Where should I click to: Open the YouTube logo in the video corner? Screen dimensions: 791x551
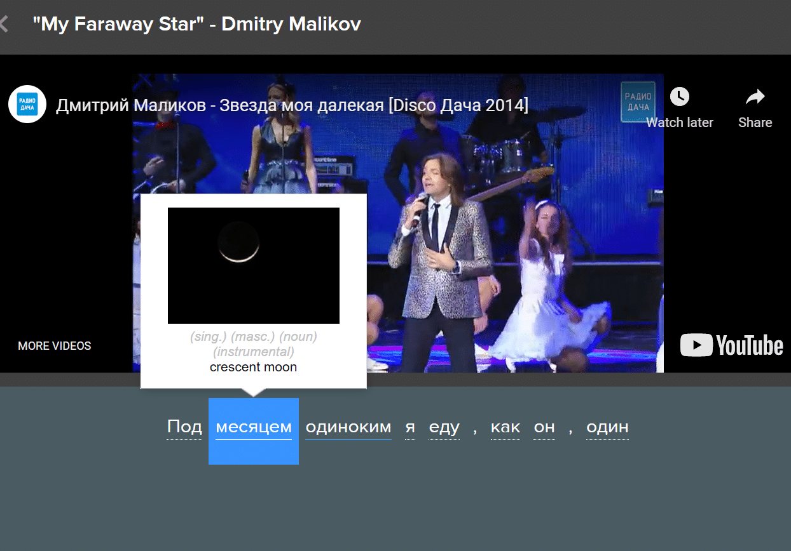(x=731, y=346)
